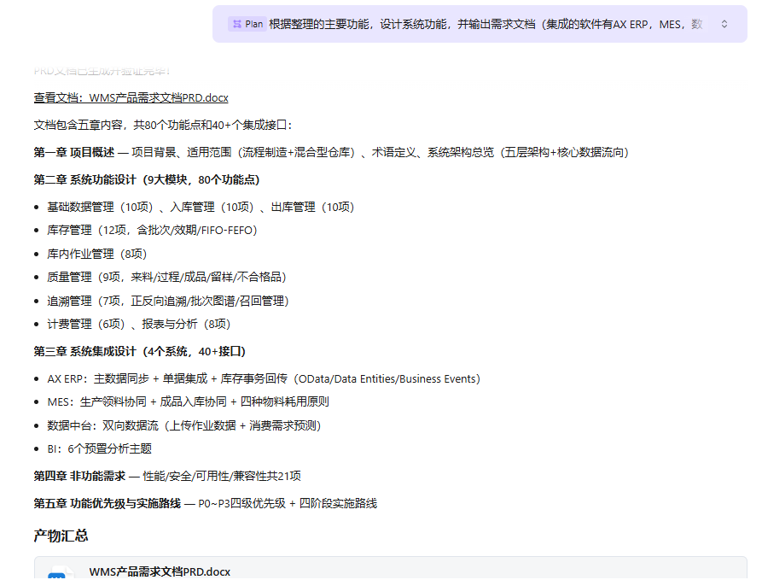
Task: Open the 查看文档 WMS产品需求文档PRD.docx link
Action: click(x=131, y=98)
